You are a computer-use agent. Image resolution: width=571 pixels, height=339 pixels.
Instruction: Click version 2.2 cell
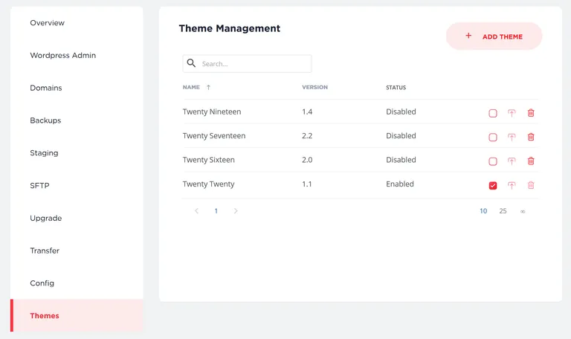point(307,136)
